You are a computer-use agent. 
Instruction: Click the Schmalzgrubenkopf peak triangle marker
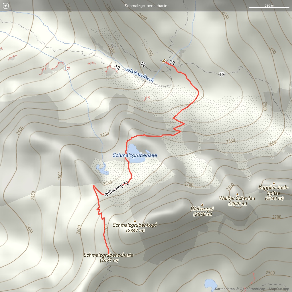[135, 221]
